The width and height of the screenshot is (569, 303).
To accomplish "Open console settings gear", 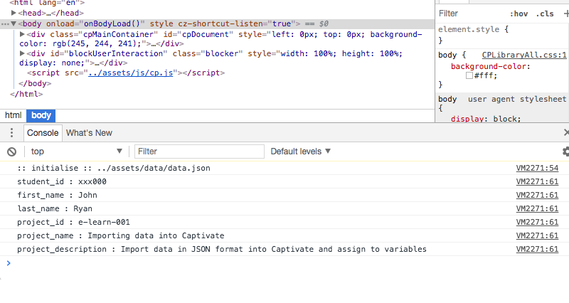I will pos(565,151).
